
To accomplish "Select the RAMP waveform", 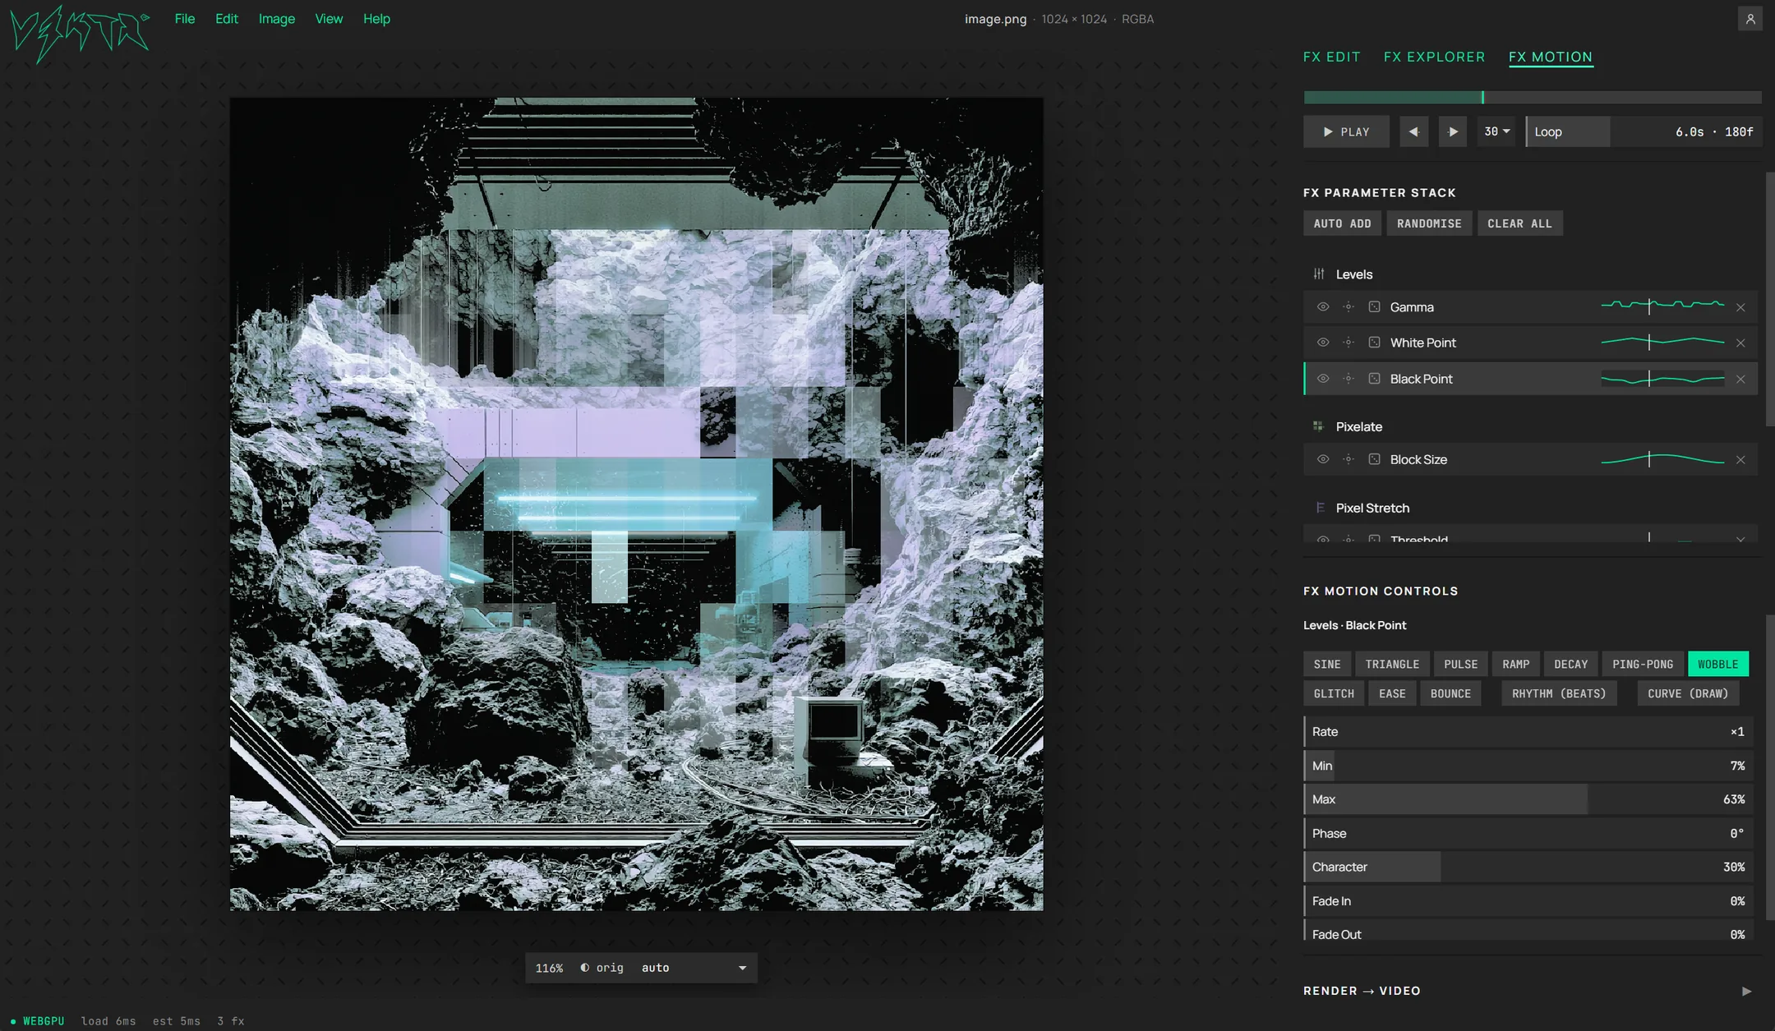I will click(x=1515, y=664).
